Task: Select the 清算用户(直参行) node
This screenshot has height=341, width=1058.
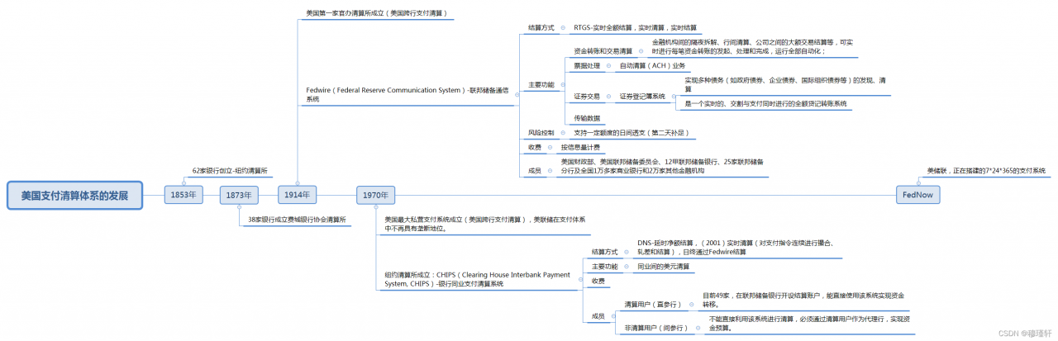Action: pyautogui.click(x=653, y=305)
